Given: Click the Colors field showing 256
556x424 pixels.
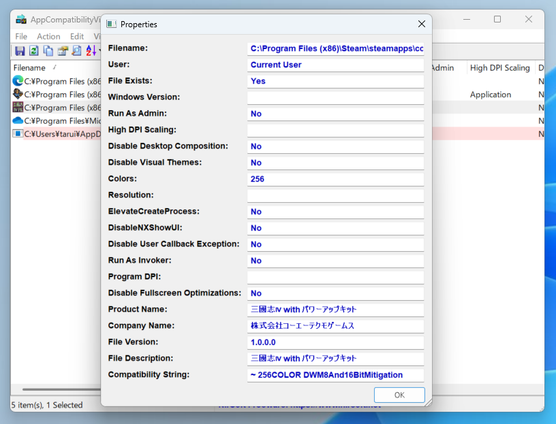Looking at the screenshot, I should click(335, 179).
